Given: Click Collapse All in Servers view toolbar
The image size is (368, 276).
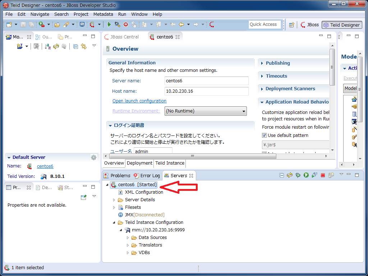Looking at the screenshot, I should click(282, 175).
